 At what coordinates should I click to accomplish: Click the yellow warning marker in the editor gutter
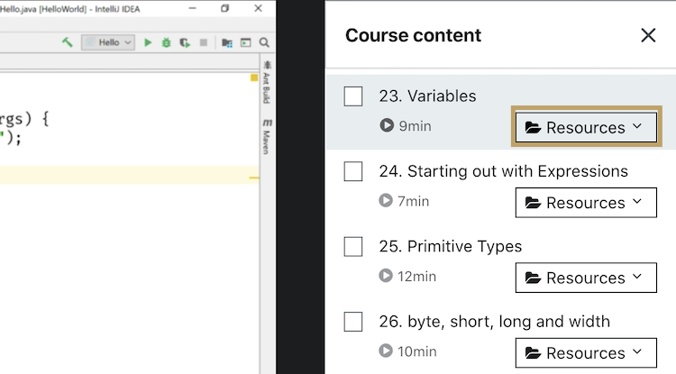coord(254,78)
